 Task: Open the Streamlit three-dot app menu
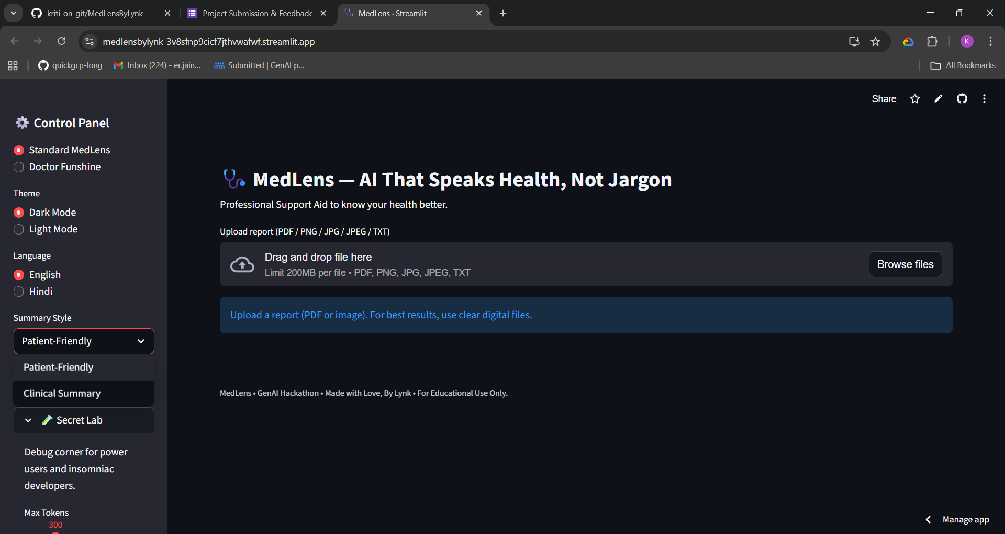click(984, 99)
